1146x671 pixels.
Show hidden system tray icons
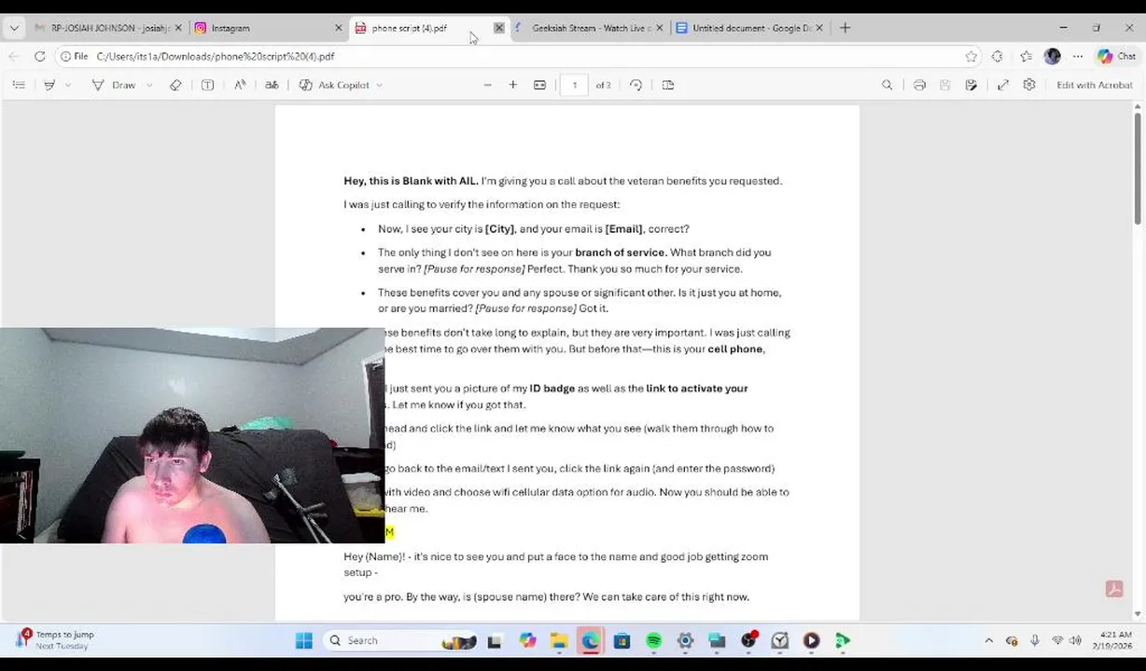click(988, 640)
